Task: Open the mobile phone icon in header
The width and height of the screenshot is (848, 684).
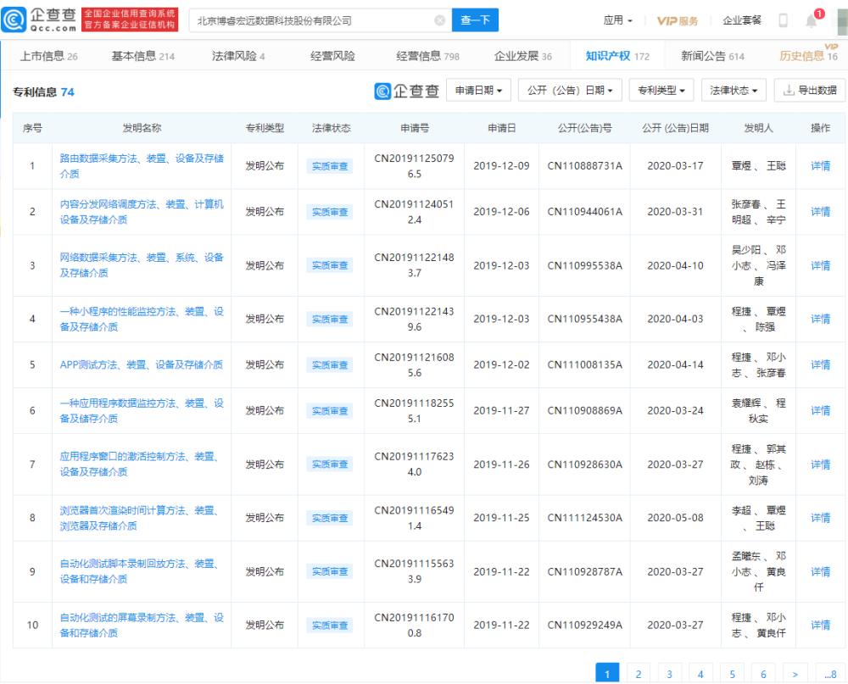Action: pyautogui.click(x=783, y=20)
